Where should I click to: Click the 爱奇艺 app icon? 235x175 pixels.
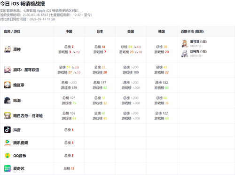click(8, 168)
